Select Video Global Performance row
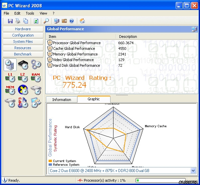Viewport: 200px width, 185px height. point(121,60)
